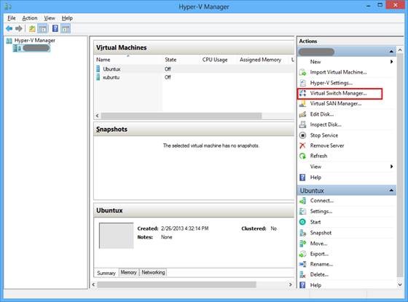Click the Forward arrow toolbar icon
Viewport: 408px width, 302px height.
point(19,28)
